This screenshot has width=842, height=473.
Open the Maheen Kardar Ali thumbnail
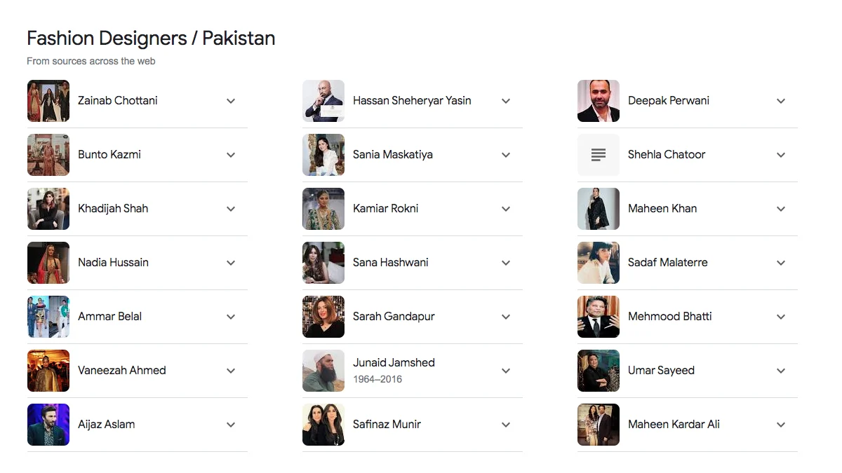coord(599,425)
